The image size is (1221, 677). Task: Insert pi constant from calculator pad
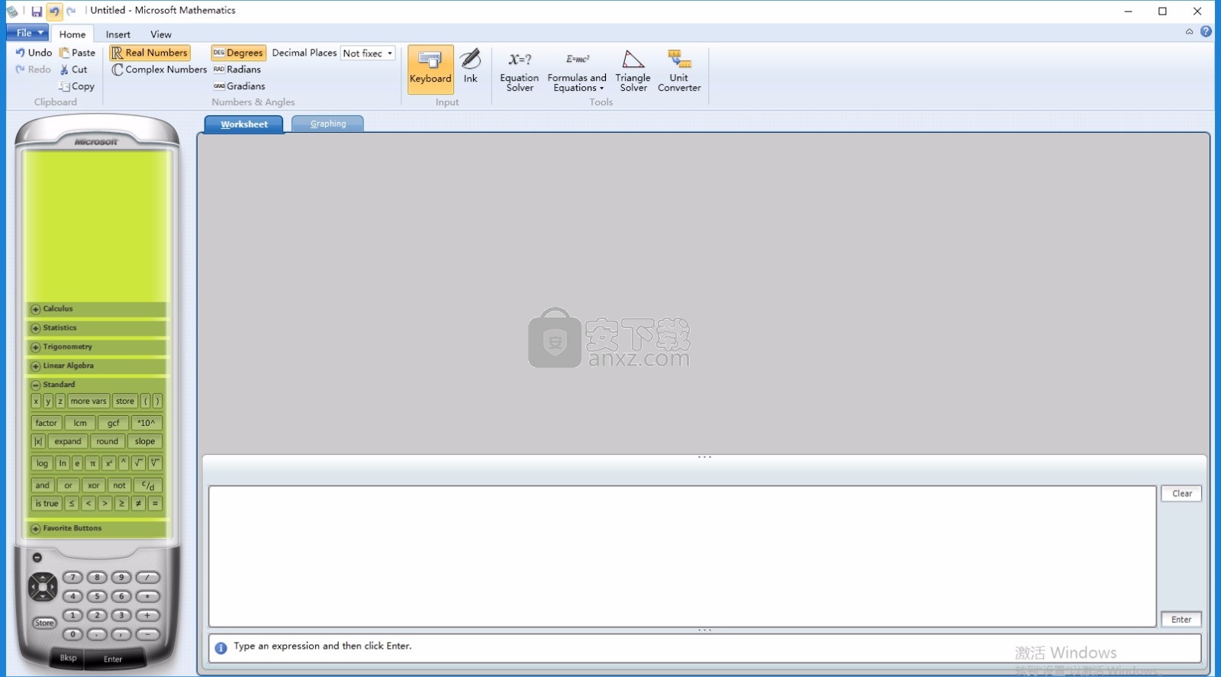click(x=92, y=463)
